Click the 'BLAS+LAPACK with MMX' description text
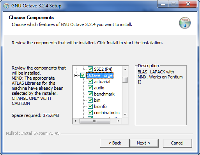200x155 pixels. [160, 77]
